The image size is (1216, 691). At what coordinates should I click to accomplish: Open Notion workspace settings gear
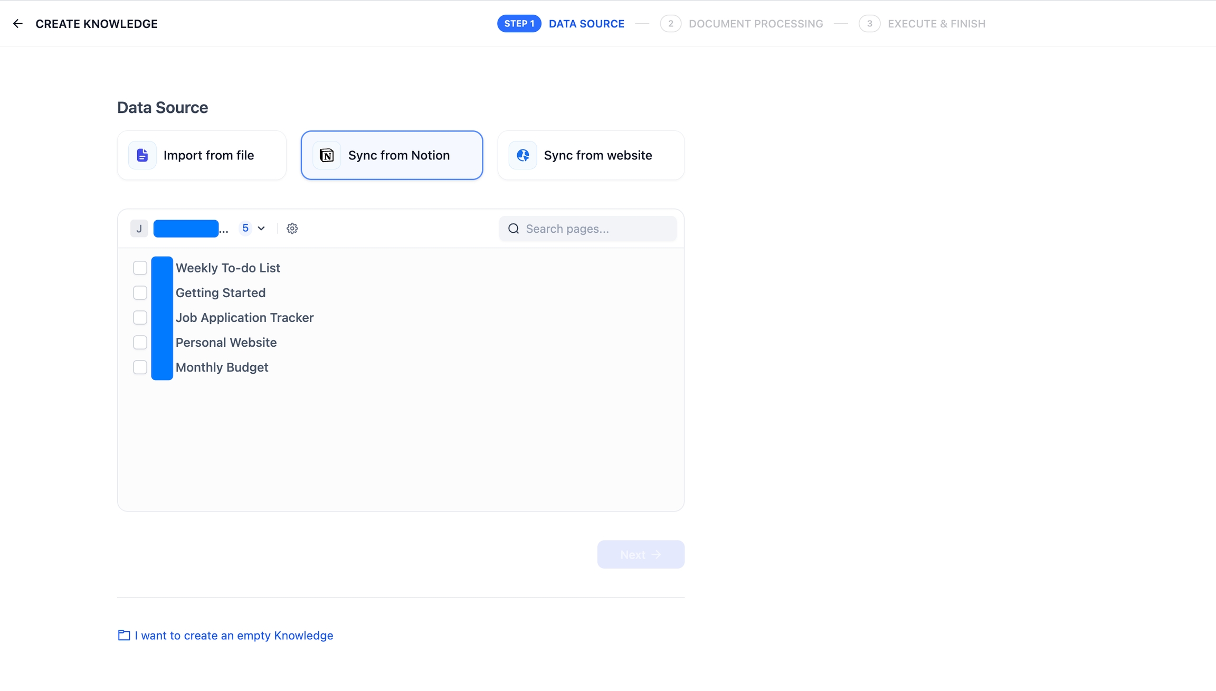click(x=292, y=229)
